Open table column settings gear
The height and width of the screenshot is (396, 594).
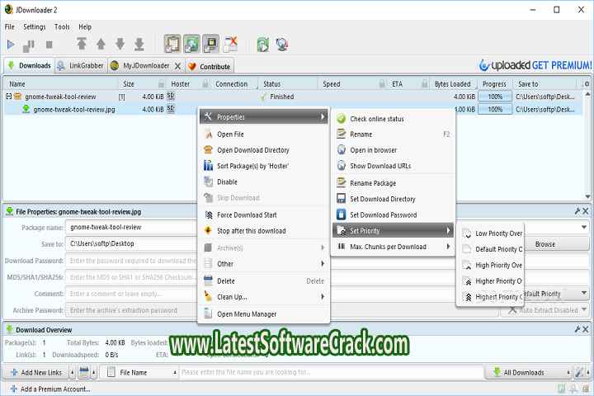[587, 84]
